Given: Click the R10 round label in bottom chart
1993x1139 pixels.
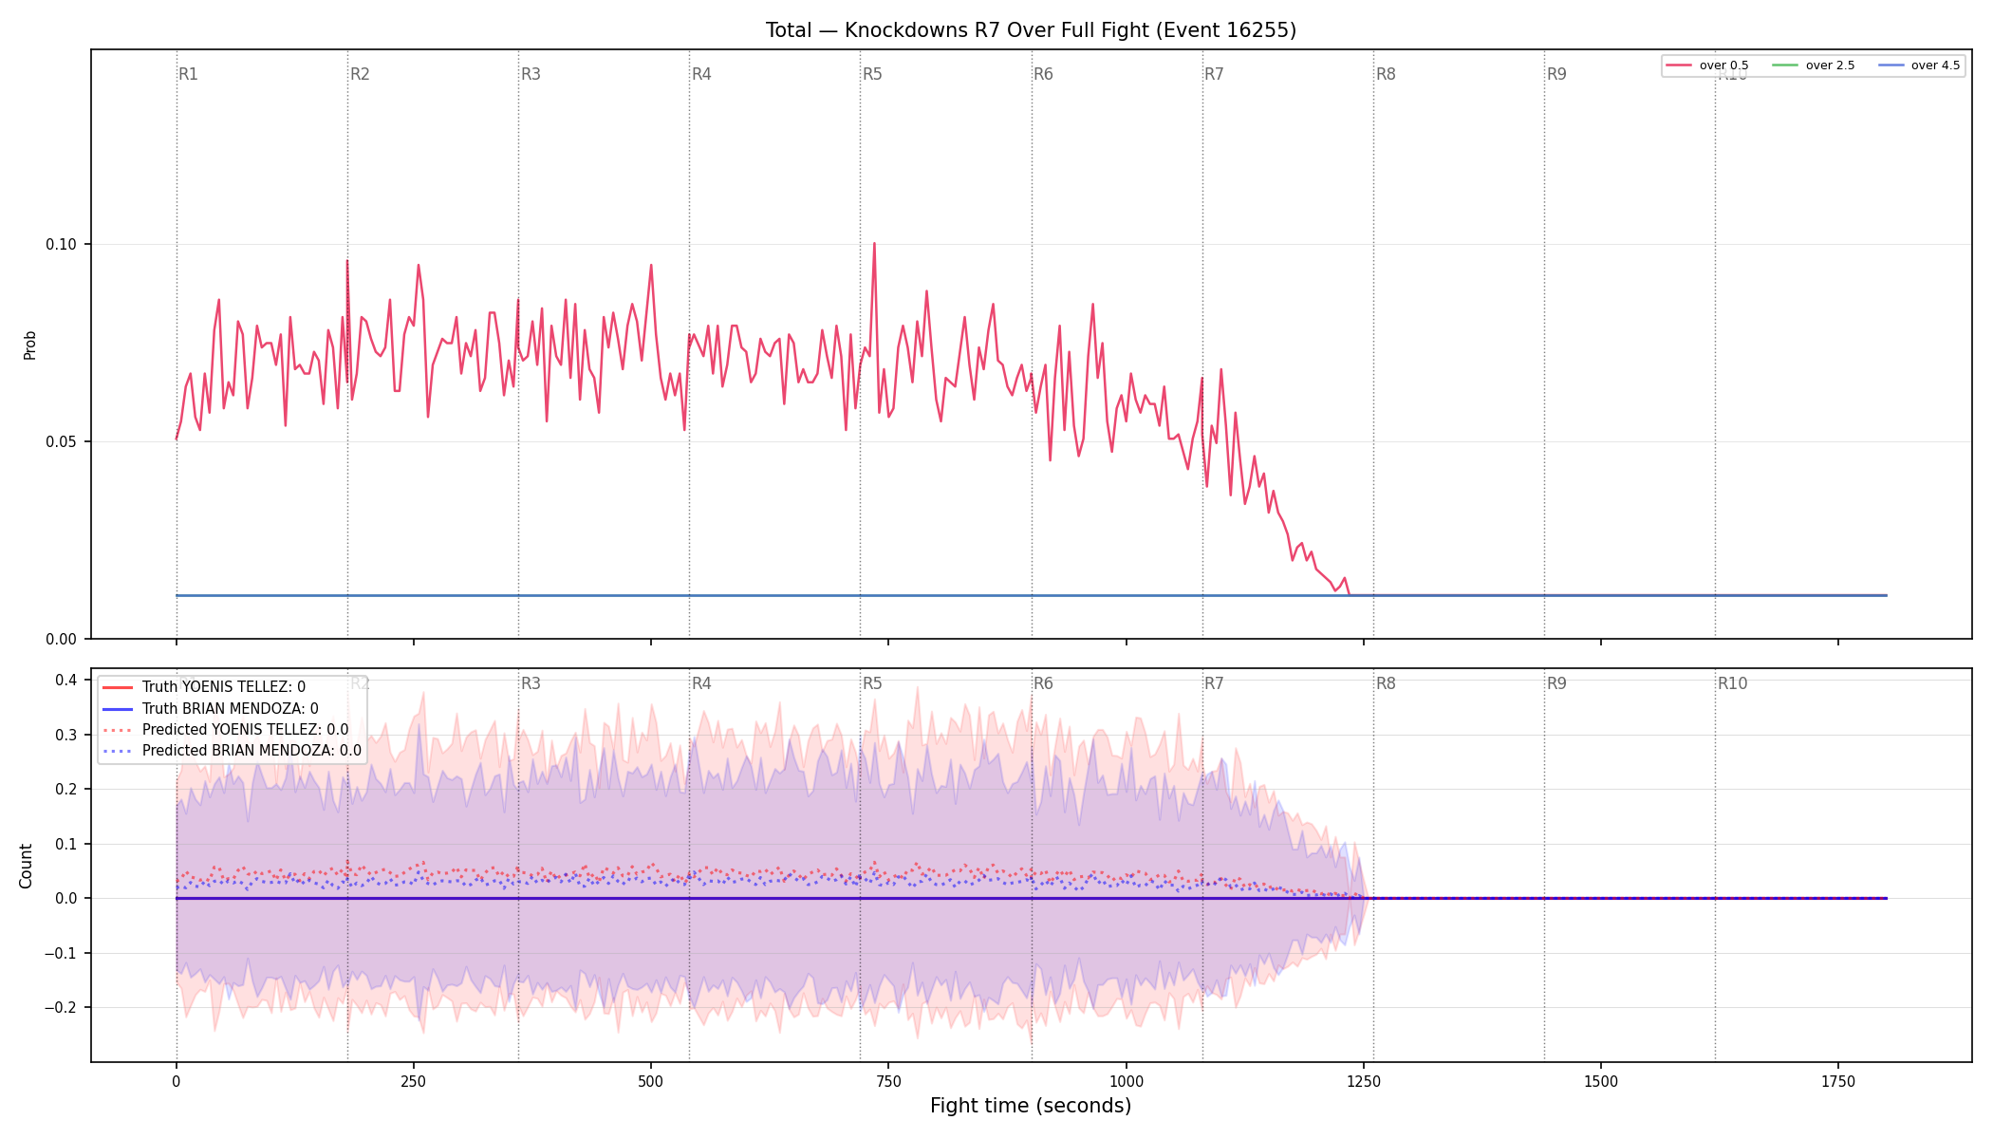Looking at the screenshot, I should pos(1732,683).
